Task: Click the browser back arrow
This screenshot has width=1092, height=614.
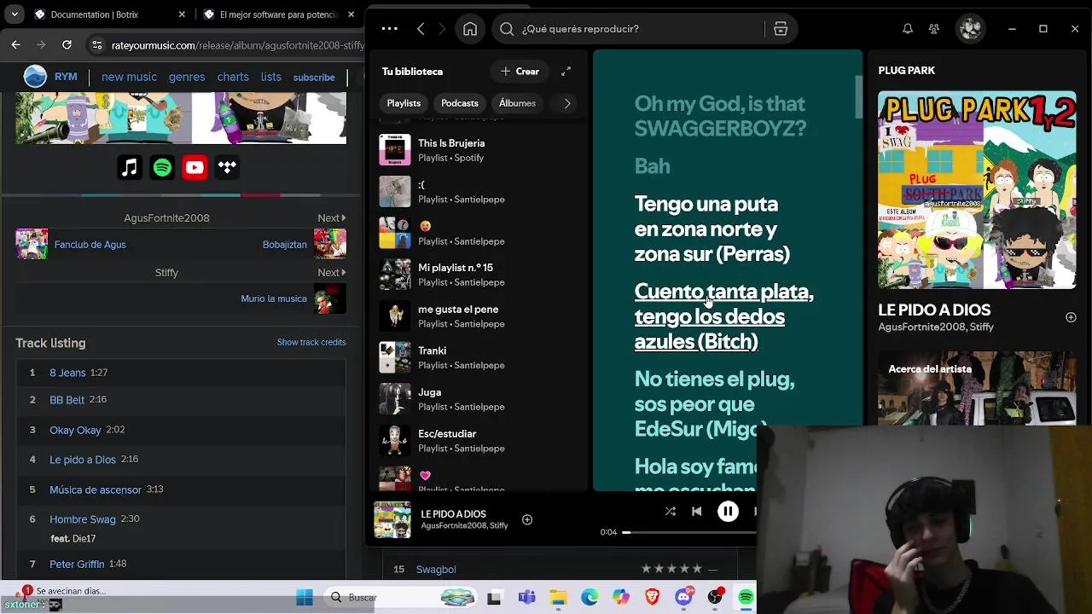Action: coord(16,44)
